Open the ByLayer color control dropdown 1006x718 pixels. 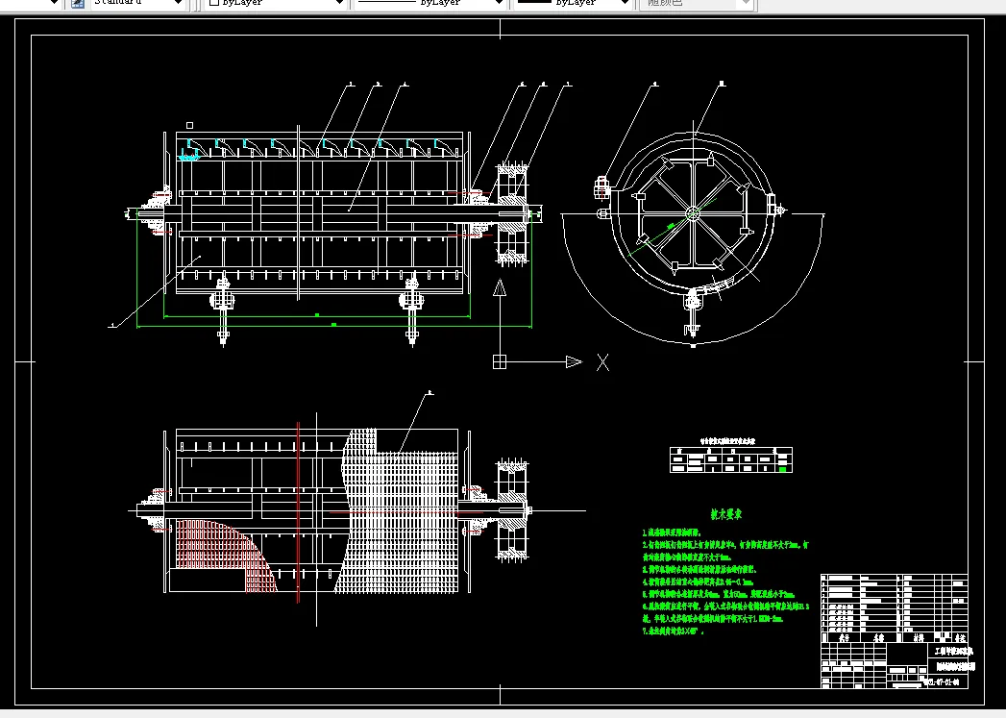(339, 3)
